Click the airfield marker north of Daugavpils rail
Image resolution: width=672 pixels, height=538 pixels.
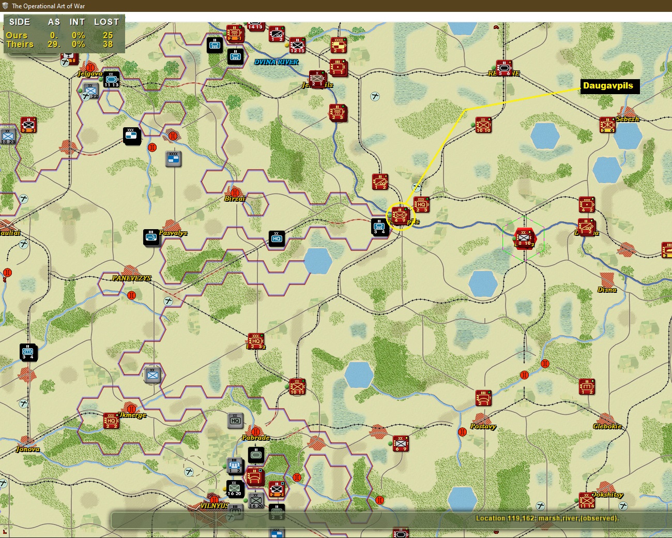pos(416,187)
